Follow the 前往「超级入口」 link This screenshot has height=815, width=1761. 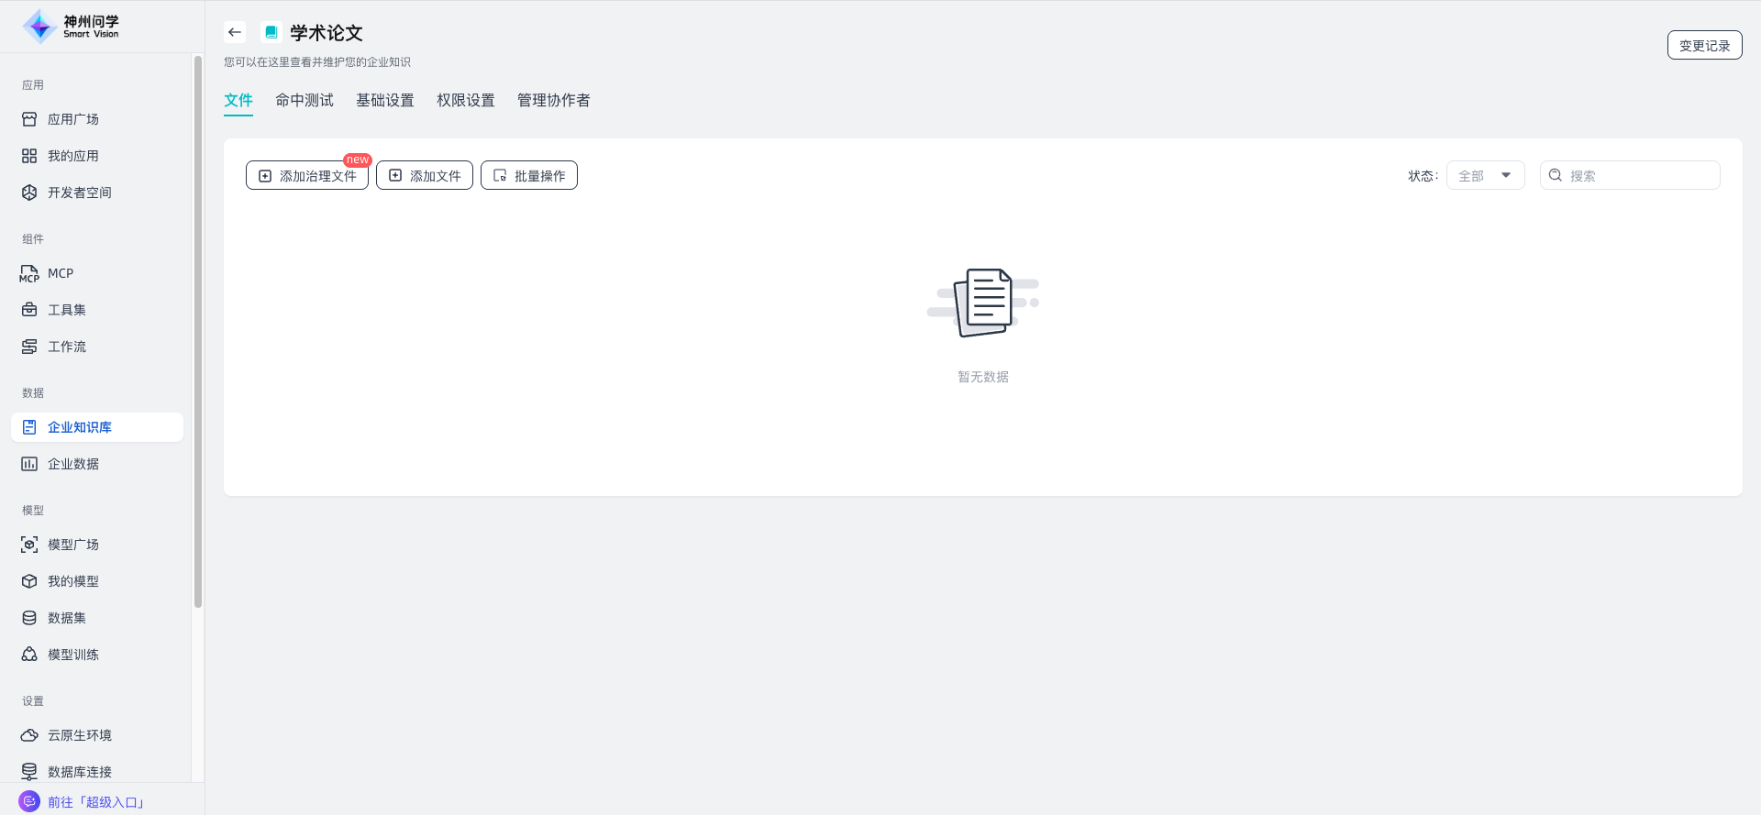pos(96,802)
